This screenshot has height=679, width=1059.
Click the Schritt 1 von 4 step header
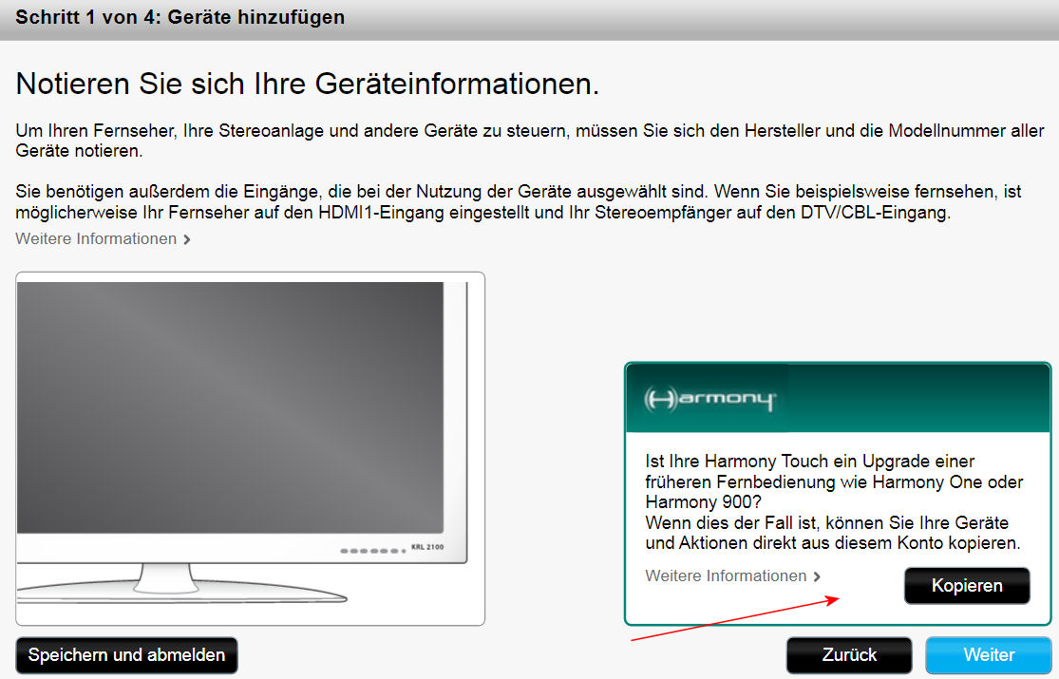click(180, 18)
